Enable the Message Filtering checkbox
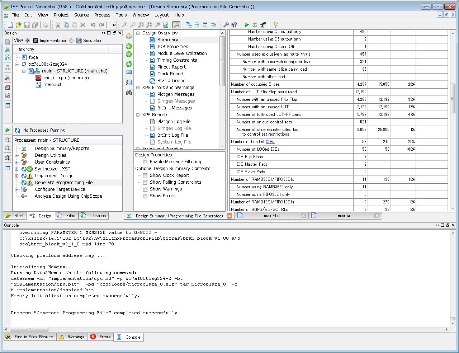 pyautogui.click(x=145, y=162)
